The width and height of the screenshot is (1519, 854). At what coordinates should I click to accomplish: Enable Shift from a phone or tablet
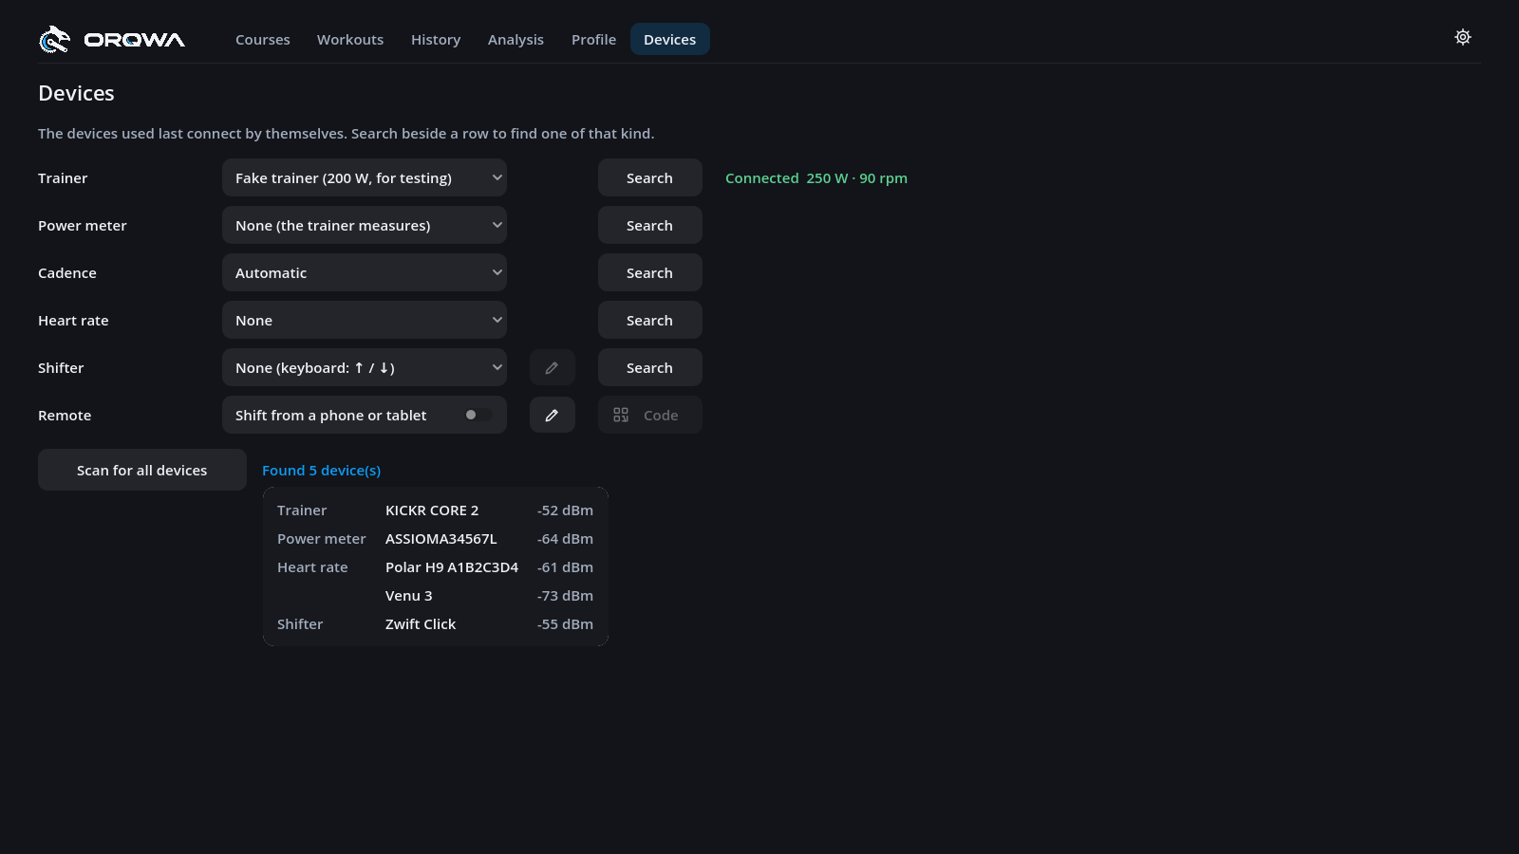click(478, 415)
